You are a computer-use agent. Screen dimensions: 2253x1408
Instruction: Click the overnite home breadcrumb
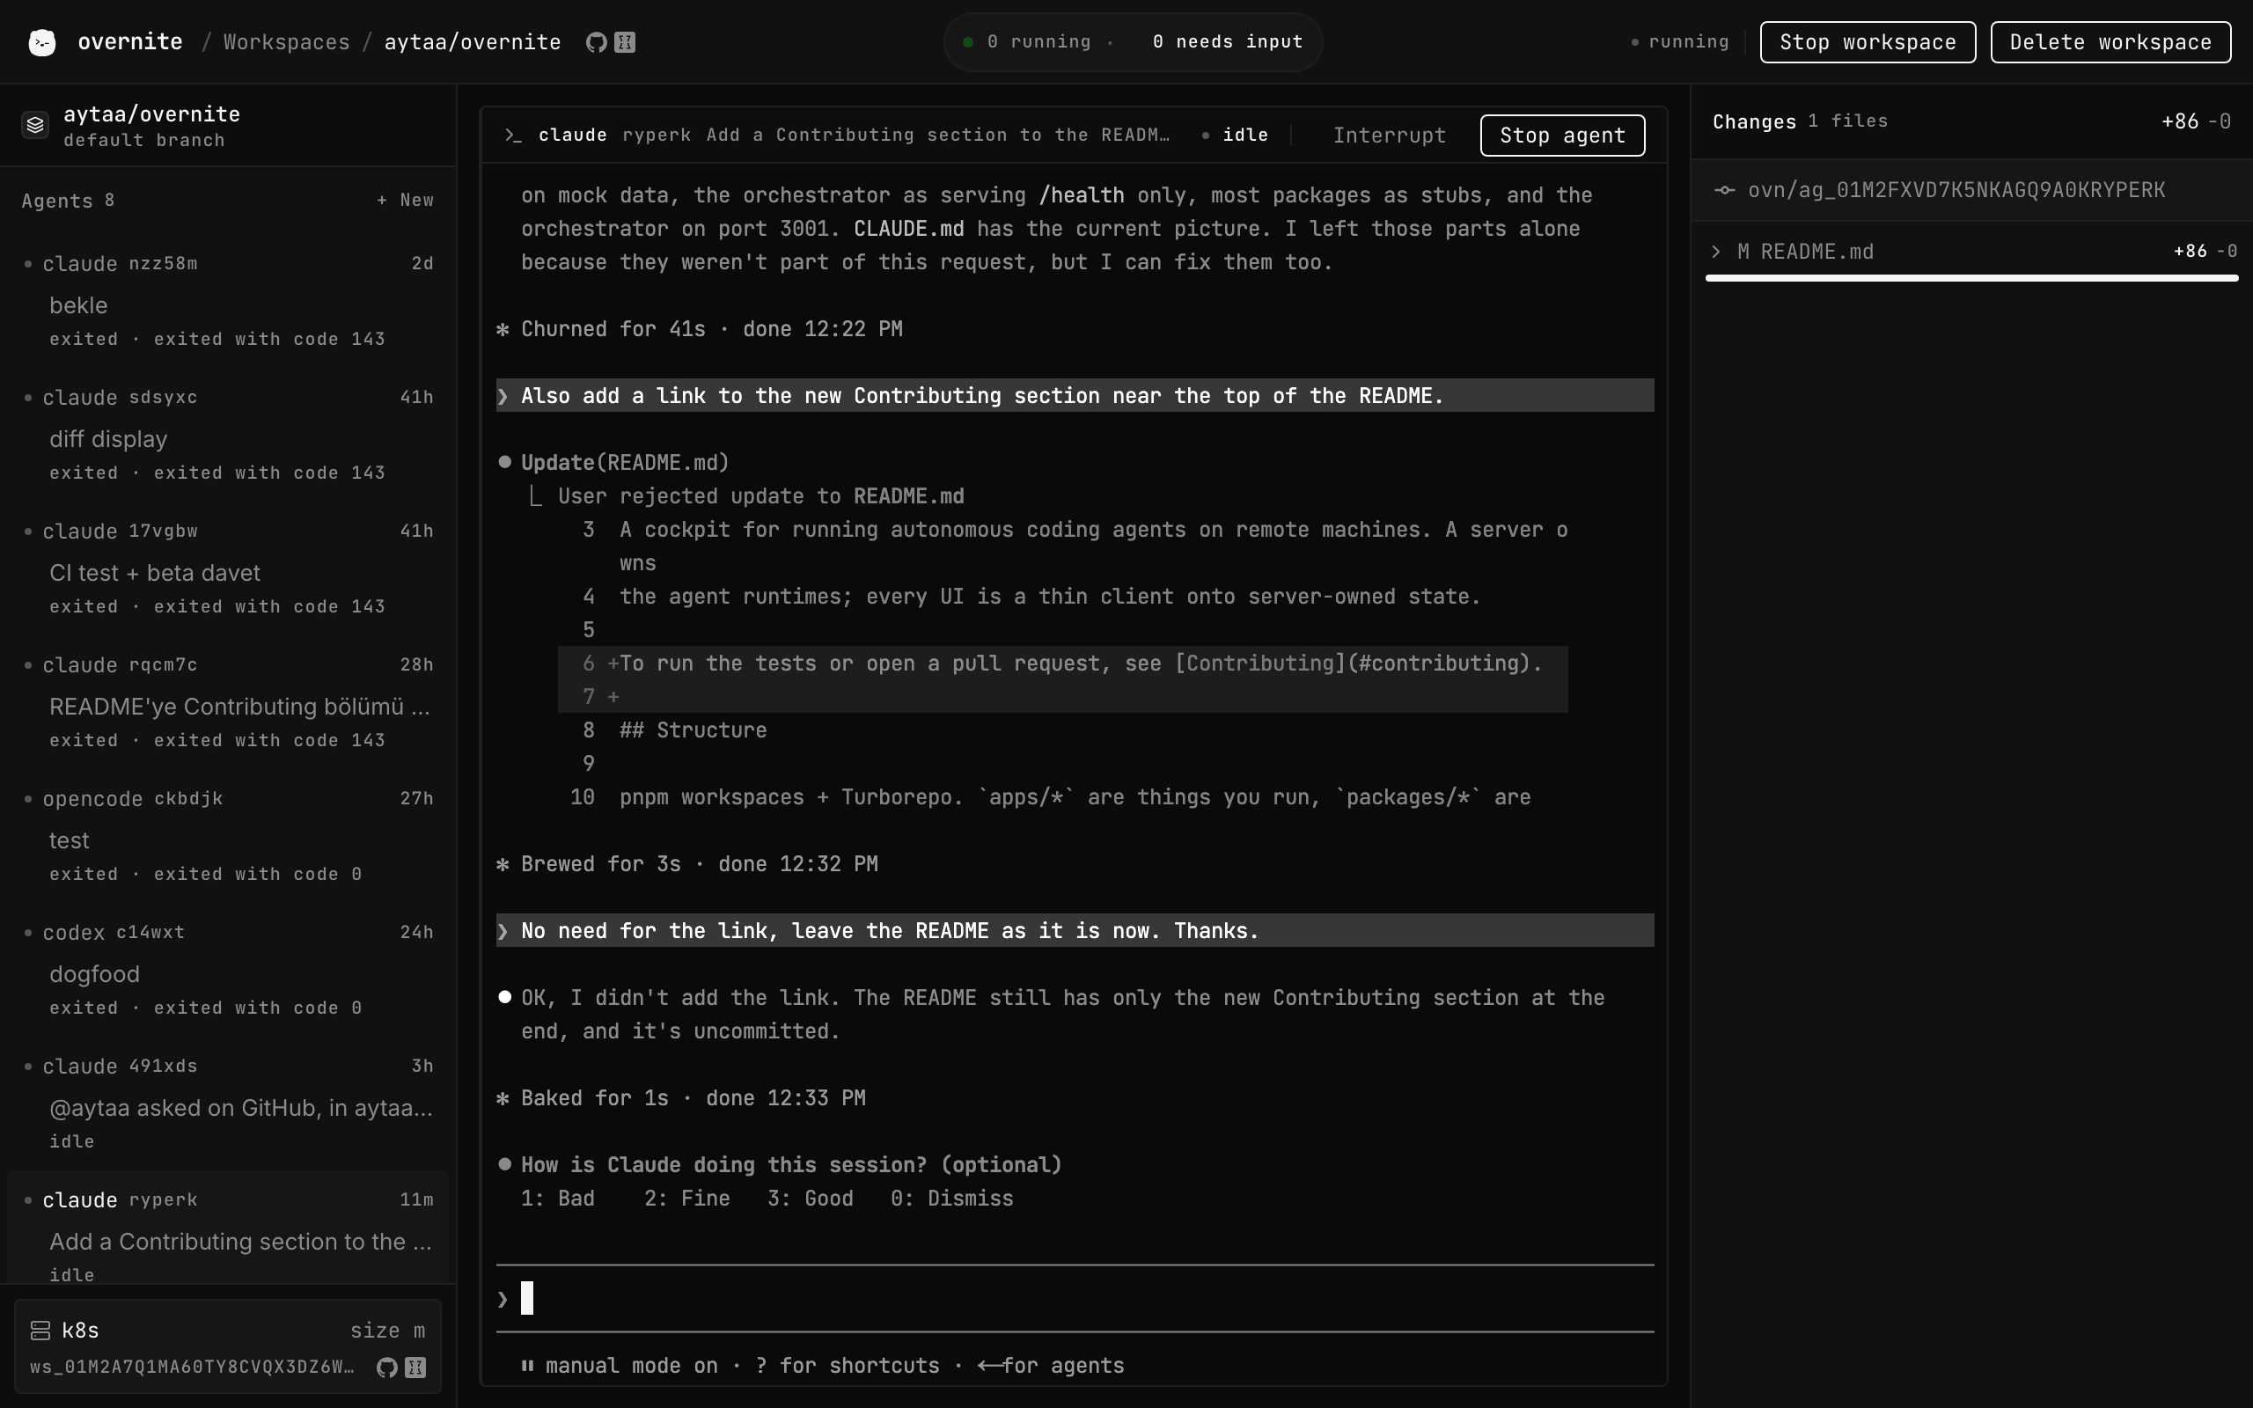(x=130, y=42)
